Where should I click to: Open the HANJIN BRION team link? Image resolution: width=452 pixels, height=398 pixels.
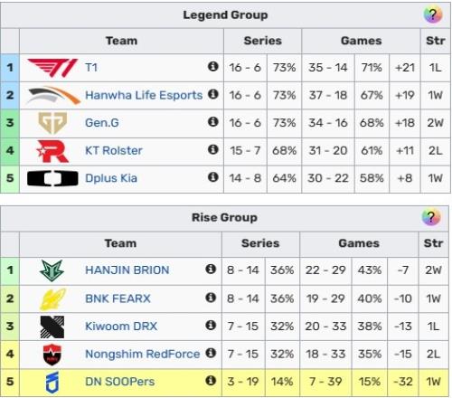127,270
